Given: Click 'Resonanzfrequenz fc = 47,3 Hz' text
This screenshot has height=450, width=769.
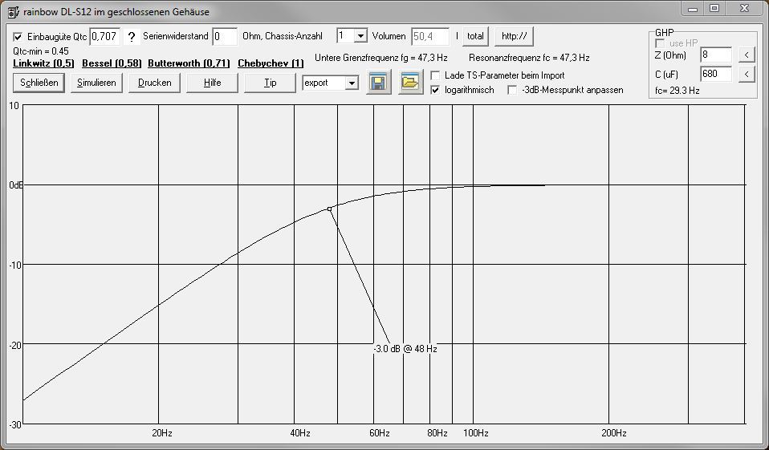Looking at the screenshot, I should coord(529,58).
